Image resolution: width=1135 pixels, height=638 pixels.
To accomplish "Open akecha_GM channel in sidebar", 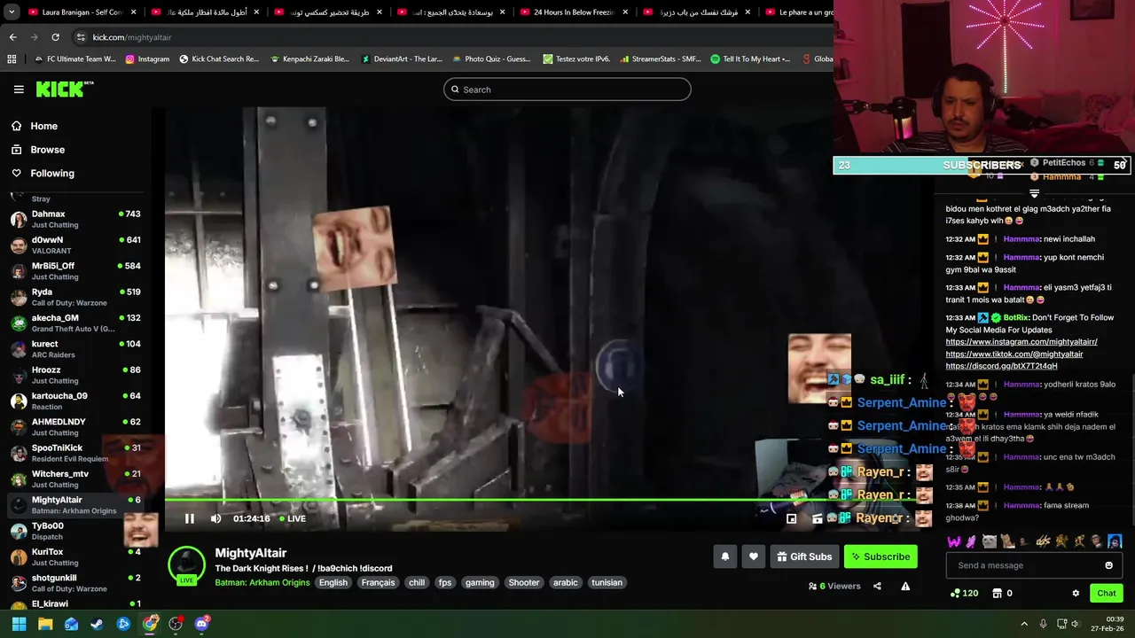I will 75,323.
